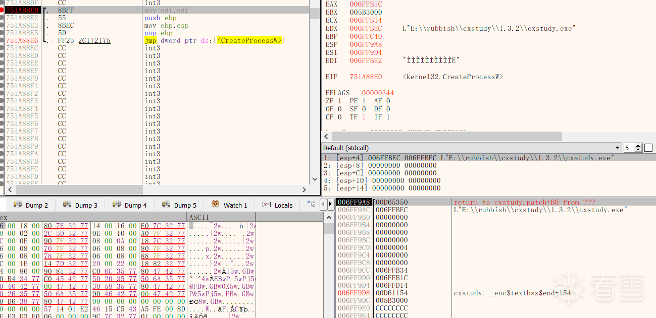The height and width of the screenshot is (318, 656).
Task: Select argument row 1: [esp+4]
Action: coord(489,158)
